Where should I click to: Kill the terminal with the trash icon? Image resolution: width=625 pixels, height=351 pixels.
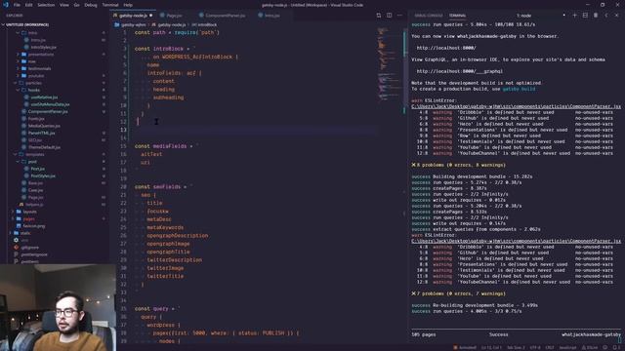pos(596,16)
